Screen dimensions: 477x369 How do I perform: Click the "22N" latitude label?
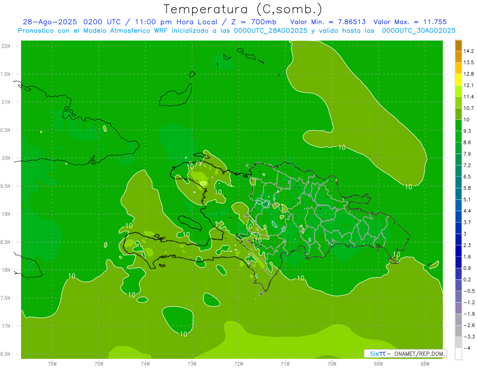pos(6,46)
